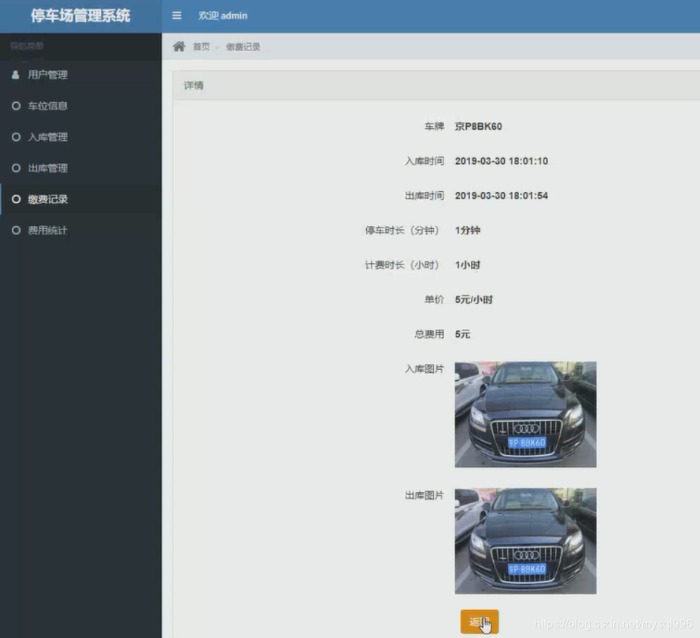Click the circle icon beside 缴费记录
Screen dimensions: 700x638
(16, 199)
